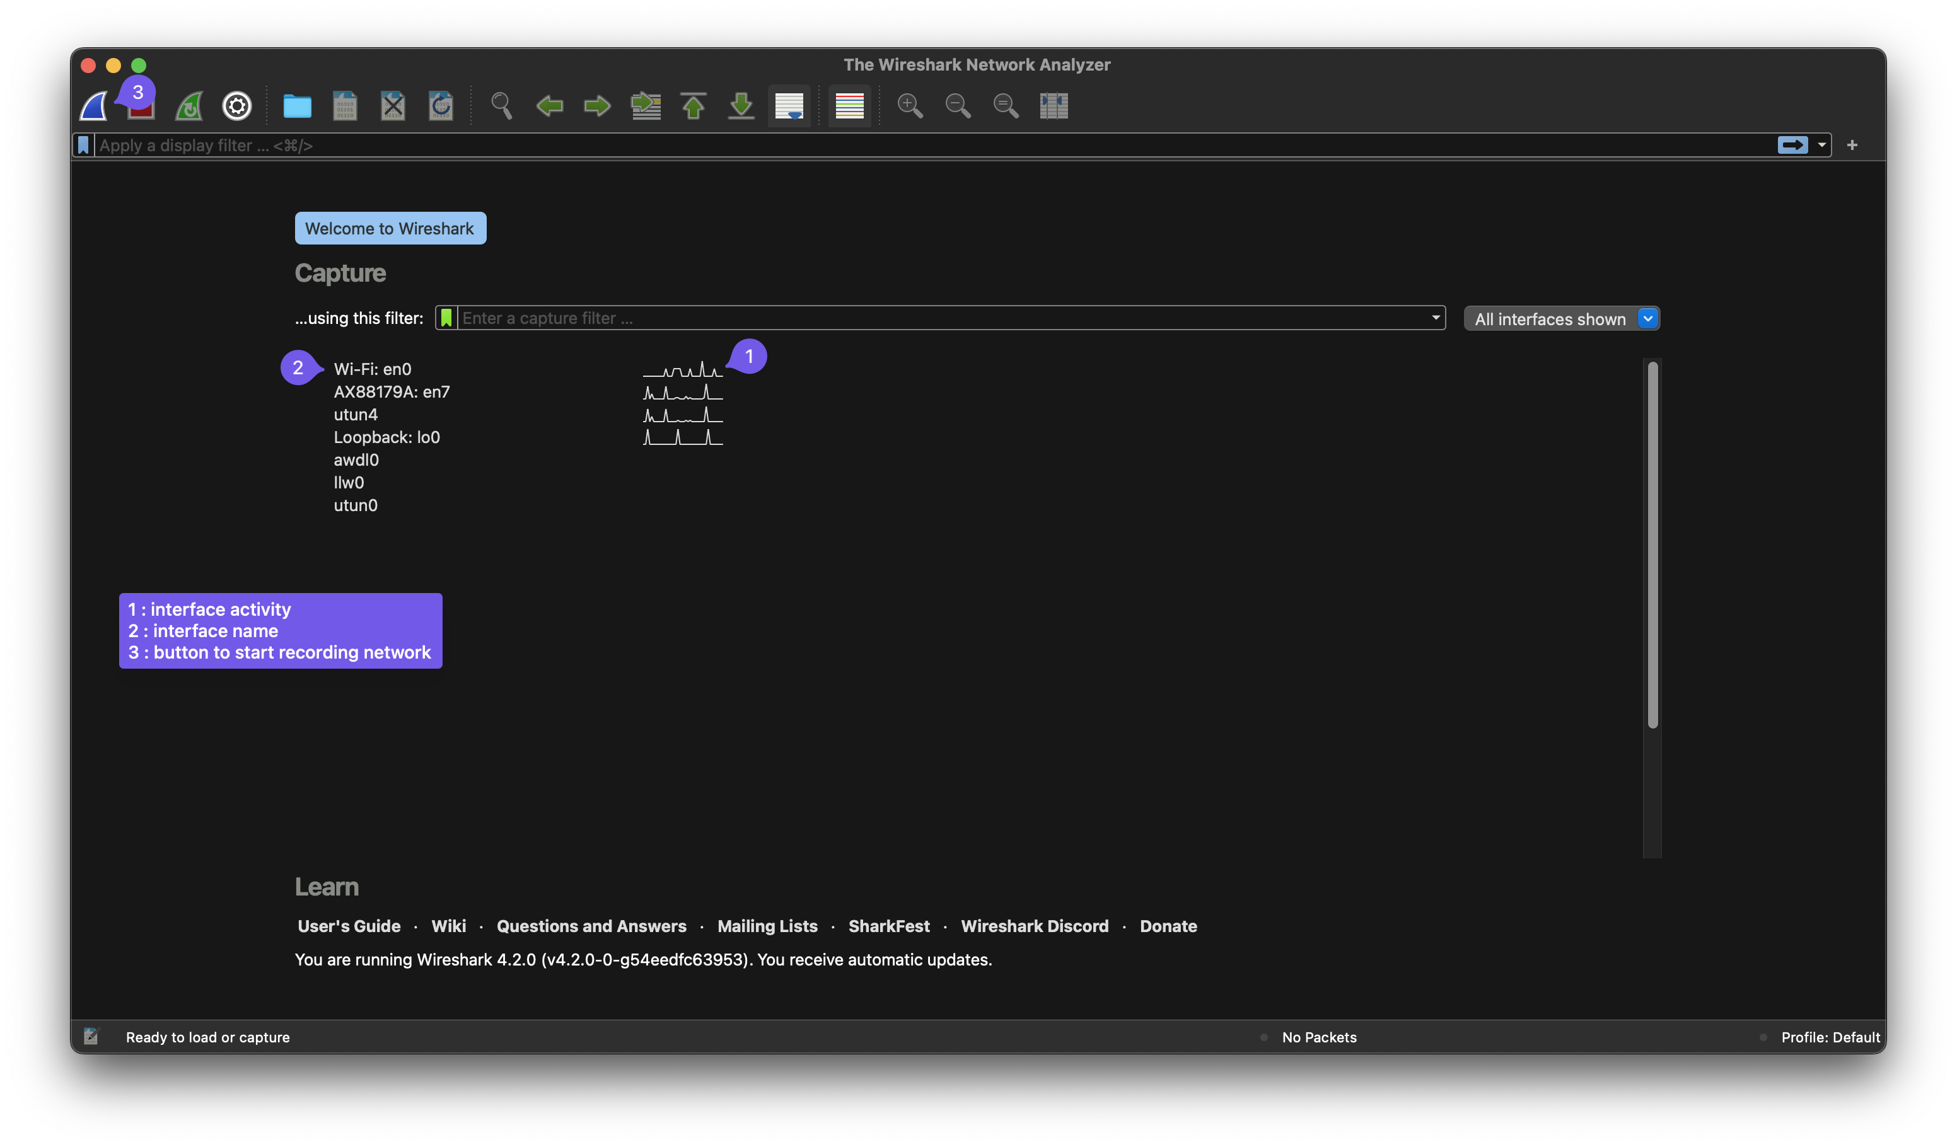The image size is (1957, 1147).
Task: Click the Resize columns to contents icon
Action: tap(1053, 105)
